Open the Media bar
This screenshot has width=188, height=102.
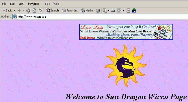coord(87,11)
